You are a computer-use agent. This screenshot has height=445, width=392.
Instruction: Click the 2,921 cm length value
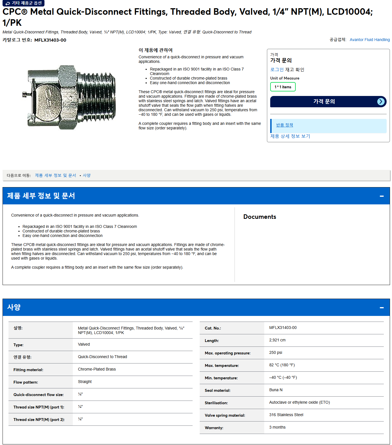click(x=277, y=340)
